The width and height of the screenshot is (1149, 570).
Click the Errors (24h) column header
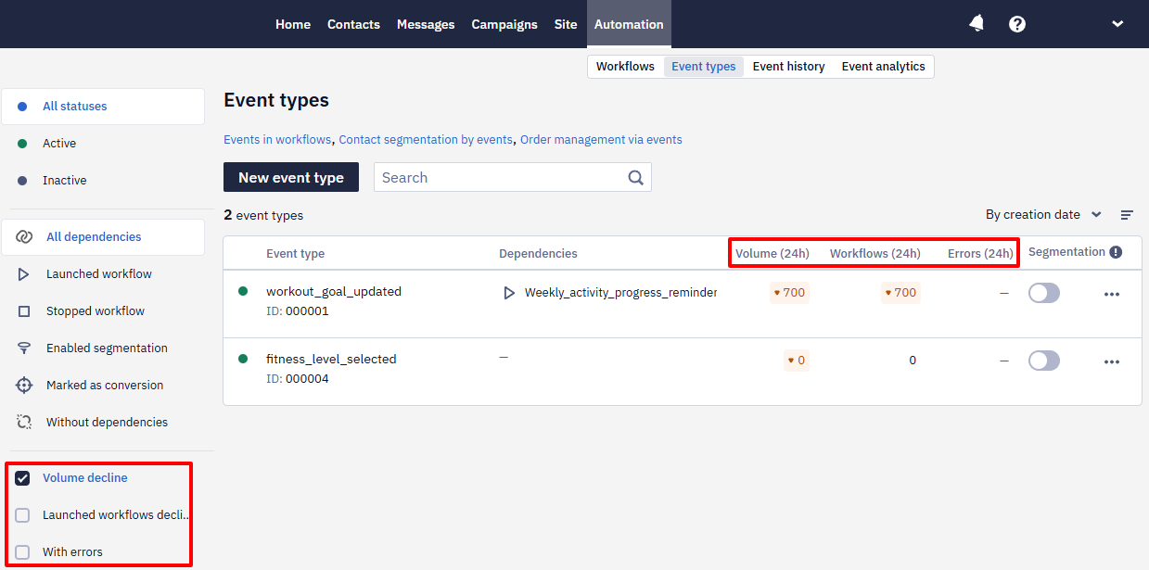[980, 254]
